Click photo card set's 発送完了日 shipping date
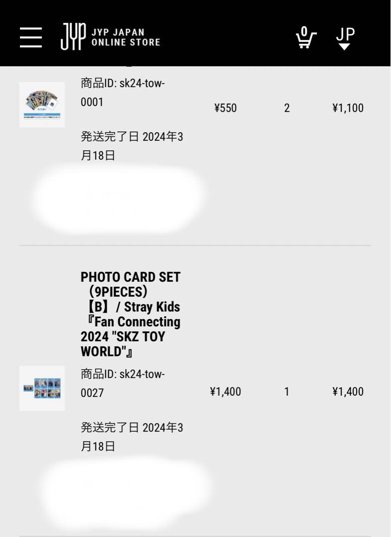The image size is (391, 537). point(132,437)
